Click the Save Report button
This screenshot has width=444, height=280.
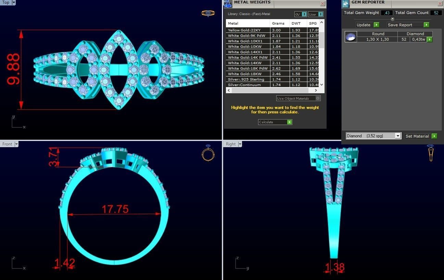(x=405, y=25)
